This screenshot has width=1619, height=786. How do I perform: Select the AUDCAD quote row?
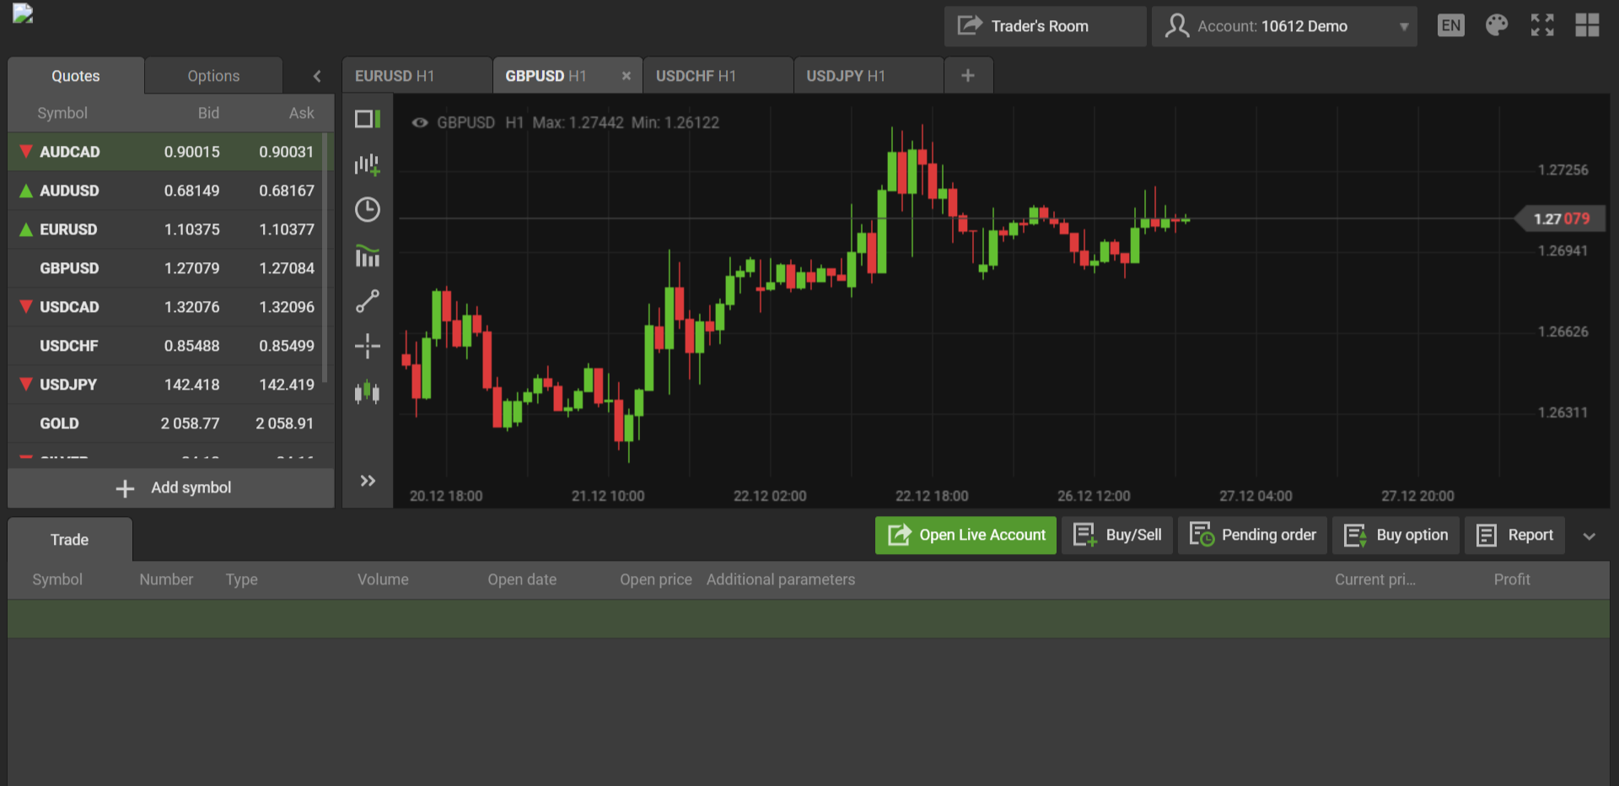click(165, 152)
